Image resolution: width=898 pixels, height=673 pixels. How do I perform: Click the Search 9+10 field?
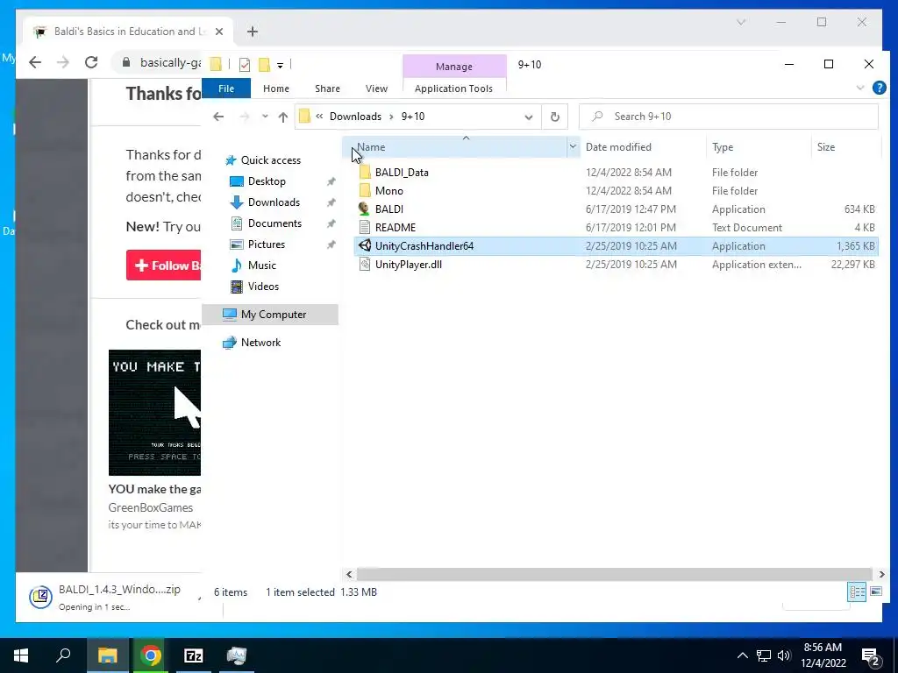[728, 117]
